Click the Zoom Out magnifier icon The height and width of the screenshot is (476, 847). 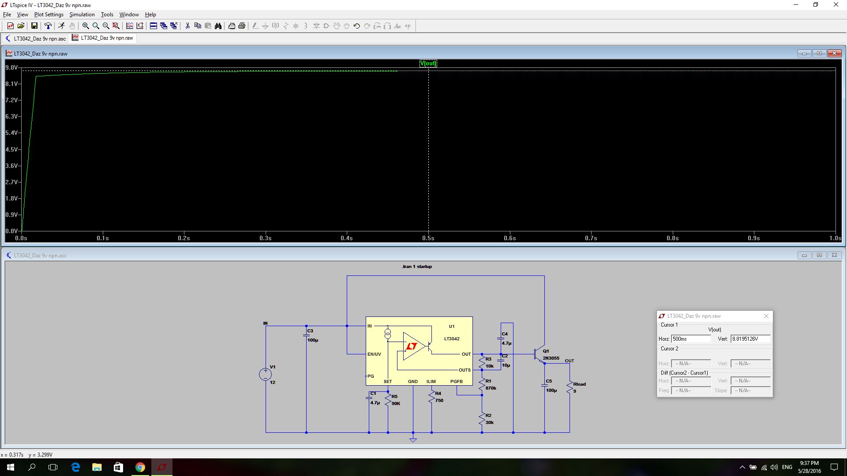pos(106,26)
